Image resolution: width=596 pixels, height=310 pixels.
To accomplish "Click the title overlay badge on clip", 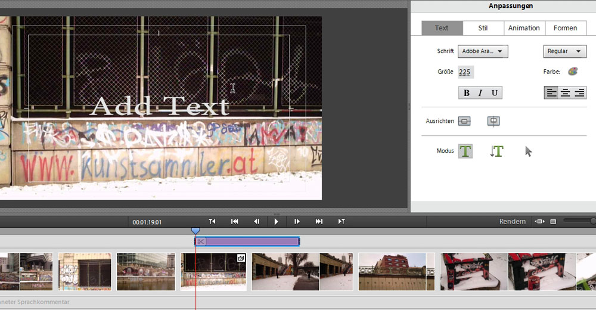I will (x=241, y=258).
